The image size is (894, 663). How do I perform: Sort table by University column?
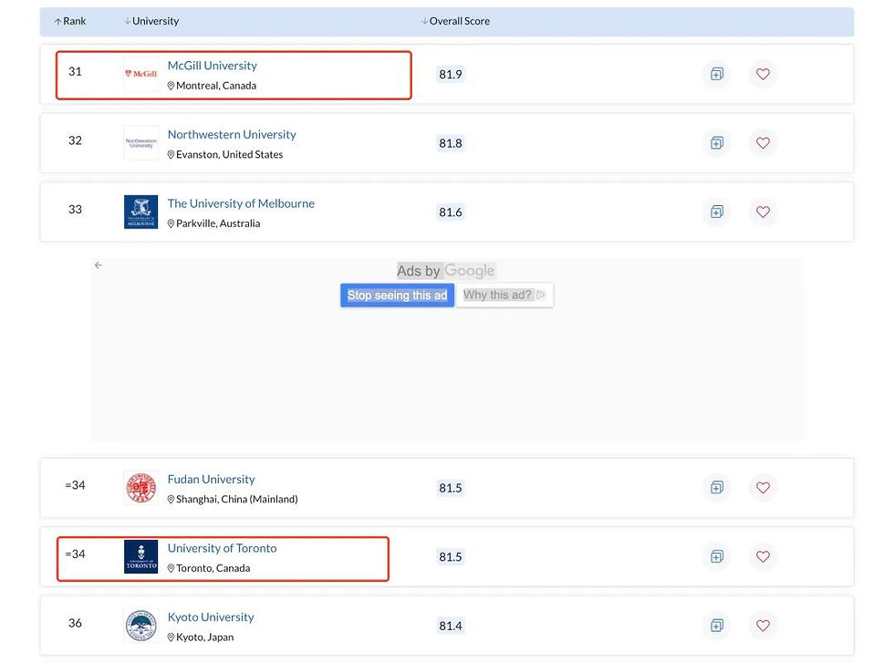tap(151, 21)
